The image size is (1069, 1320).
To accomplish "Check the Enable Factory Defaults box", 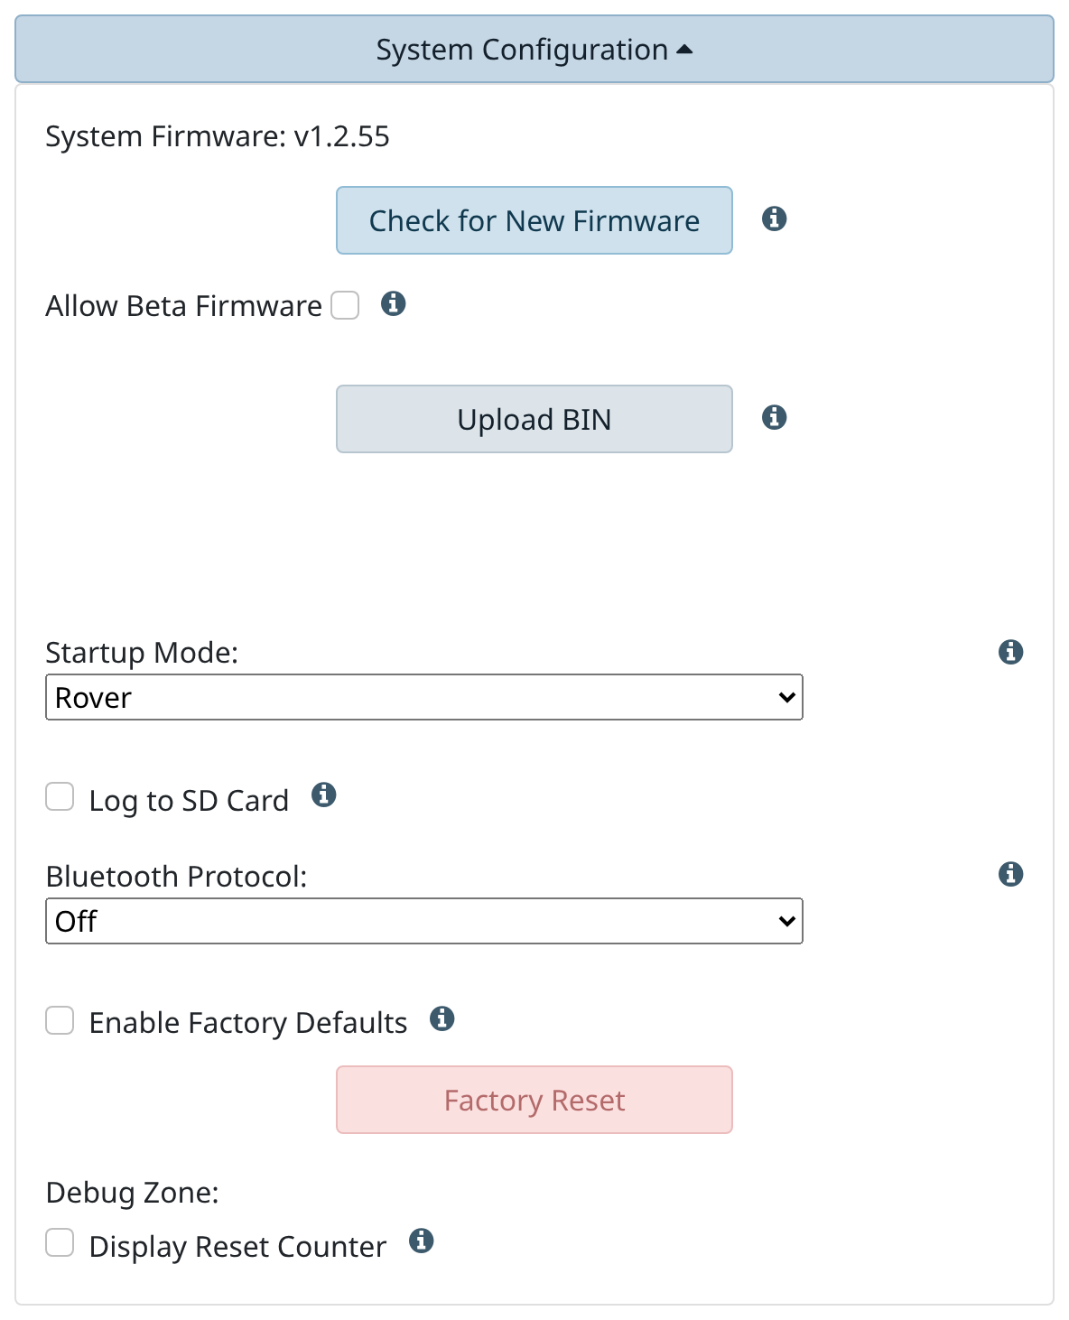I will click(x=60, y=1020).
